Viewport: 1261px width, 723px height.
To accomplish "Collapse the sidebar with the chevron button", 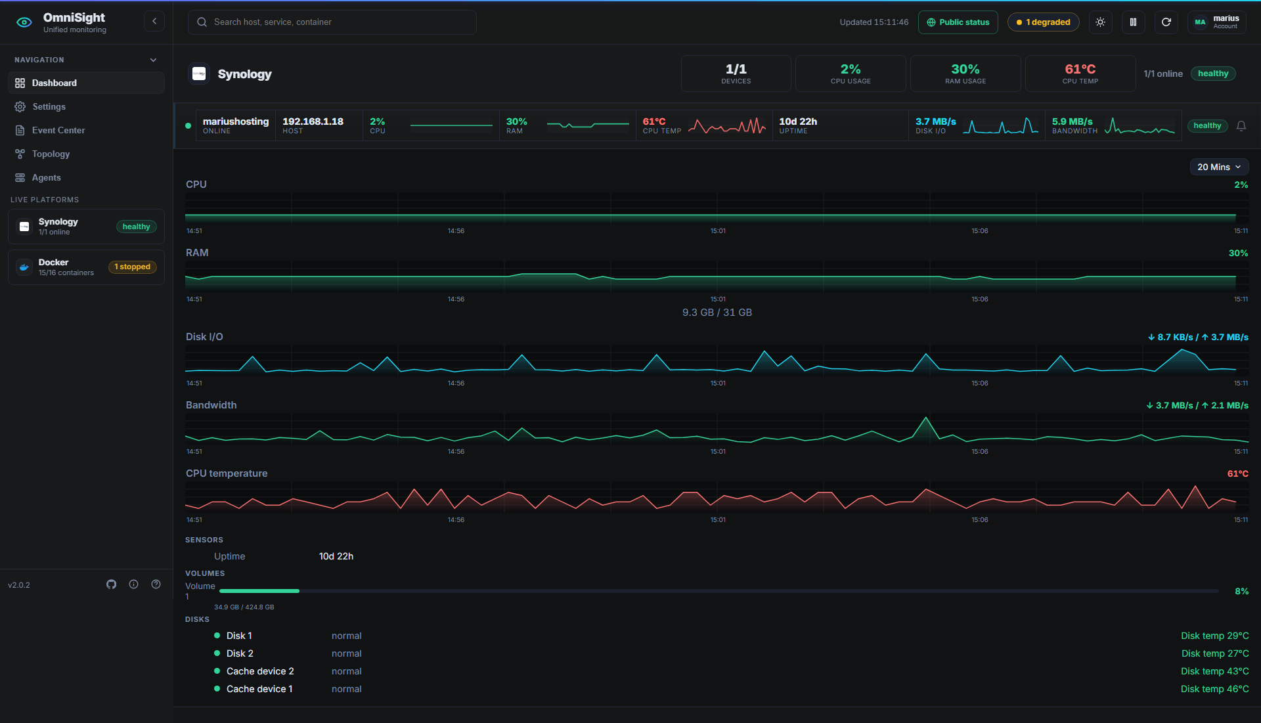I will click(x=154, y=22).
